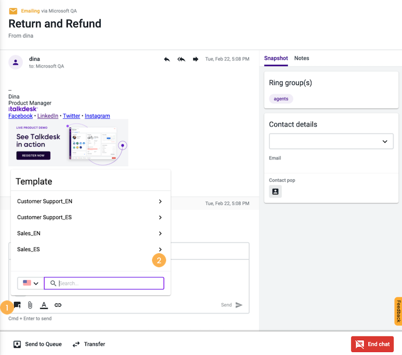Open the flag language dropdown
The image size is (402, 355).
point(31,283)
